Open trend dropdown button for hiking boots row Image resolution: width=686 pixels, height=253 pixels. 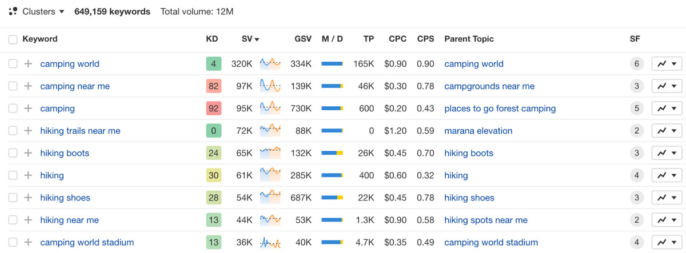667,153
